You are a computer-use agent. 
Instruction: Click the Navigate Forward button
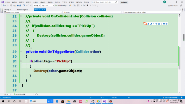(7, 5)
